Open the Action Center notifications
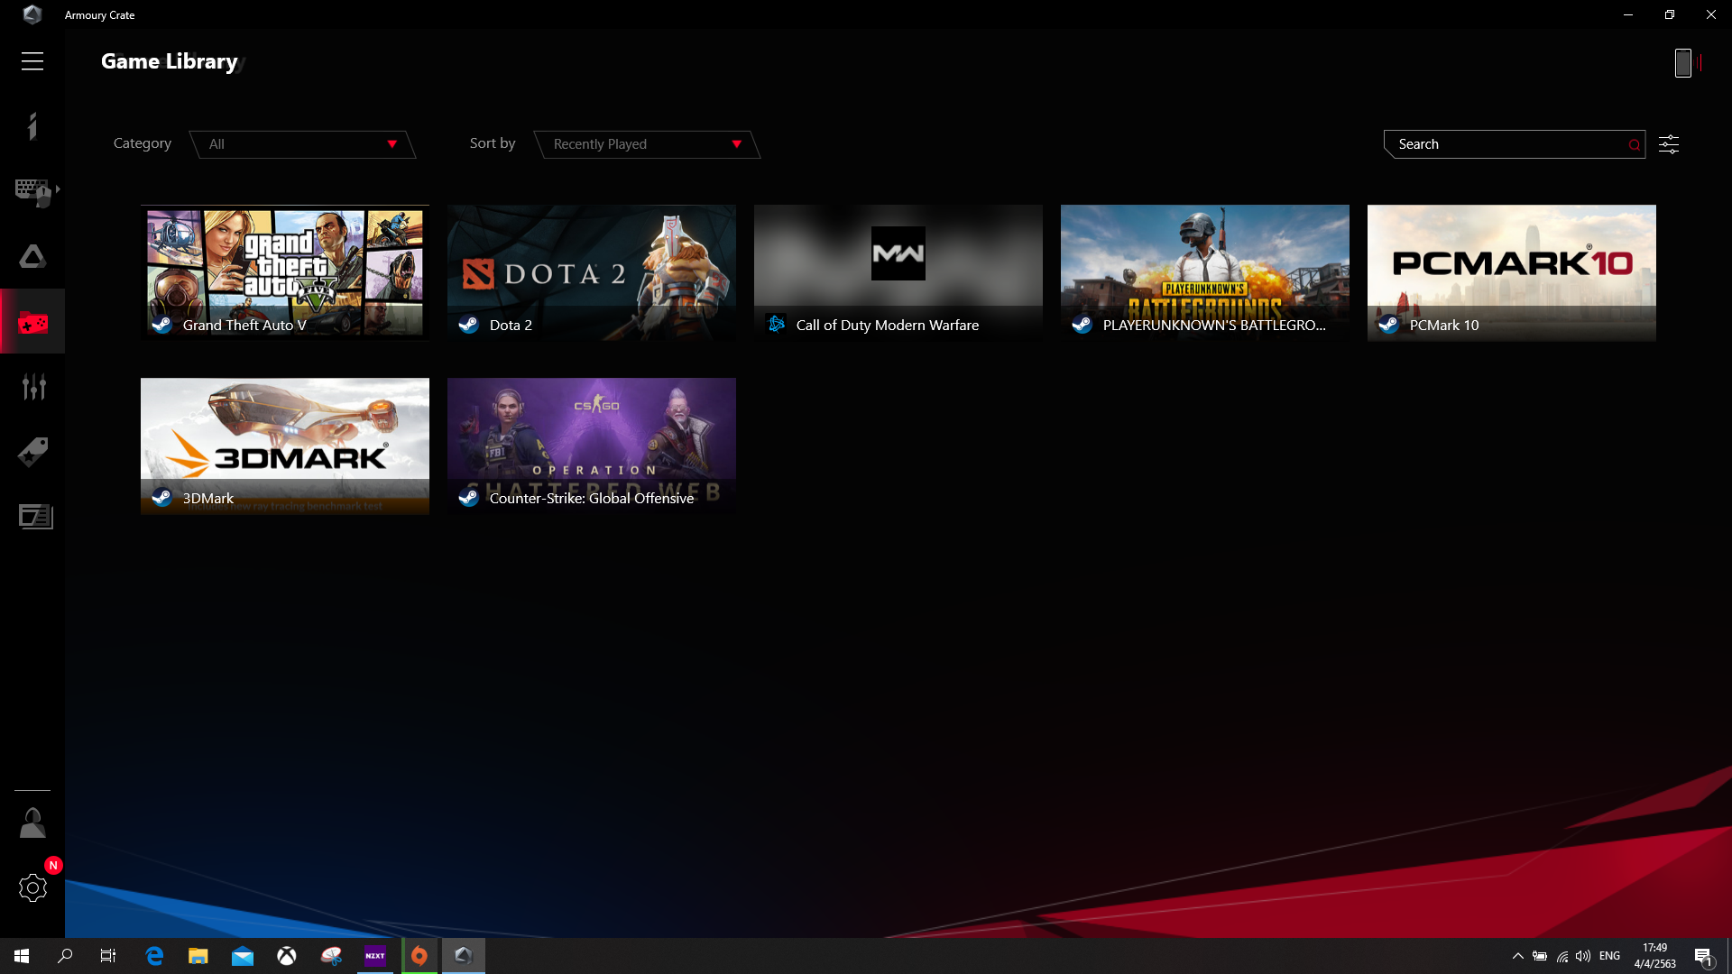Image resolution: width=1732 pixels, height=974 pixels. click(1703, 957)
